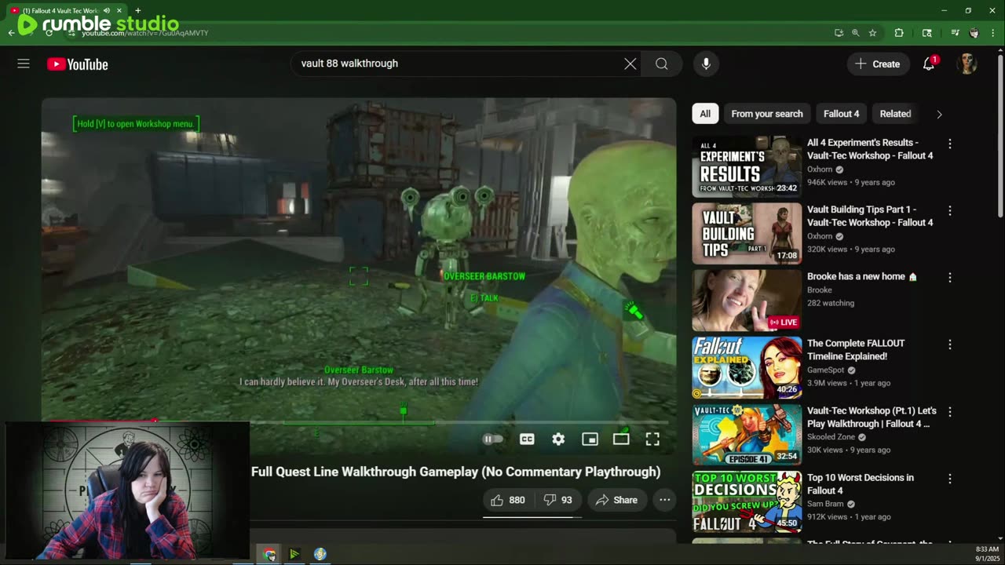Open options for Vault Building Tips video
1005x565 pixels.
click(949, 210)
